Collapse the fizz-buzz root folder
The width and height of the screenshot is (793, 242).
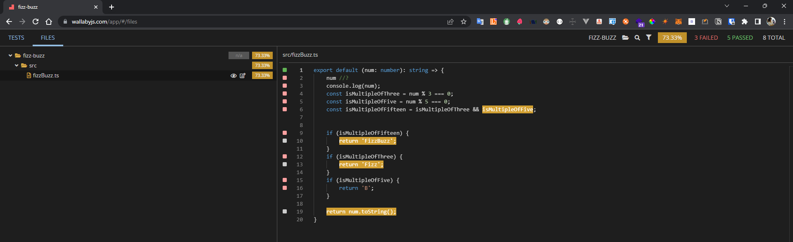10,55
